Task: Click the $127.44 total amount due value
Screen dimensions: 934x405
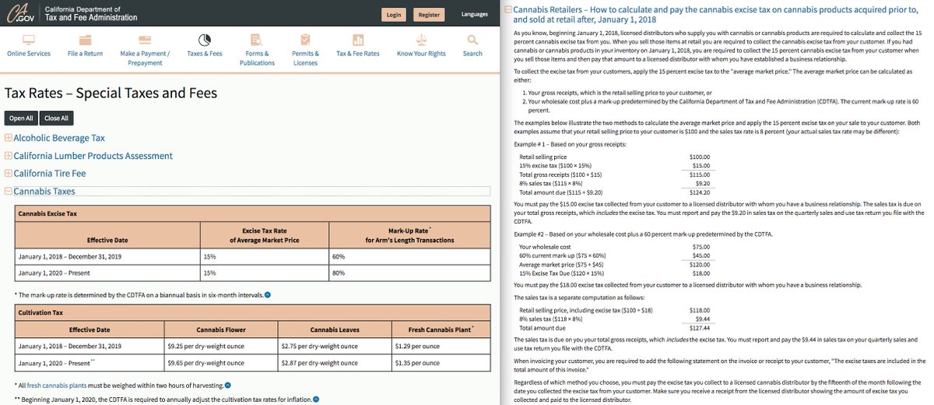Action: [700, 328]
